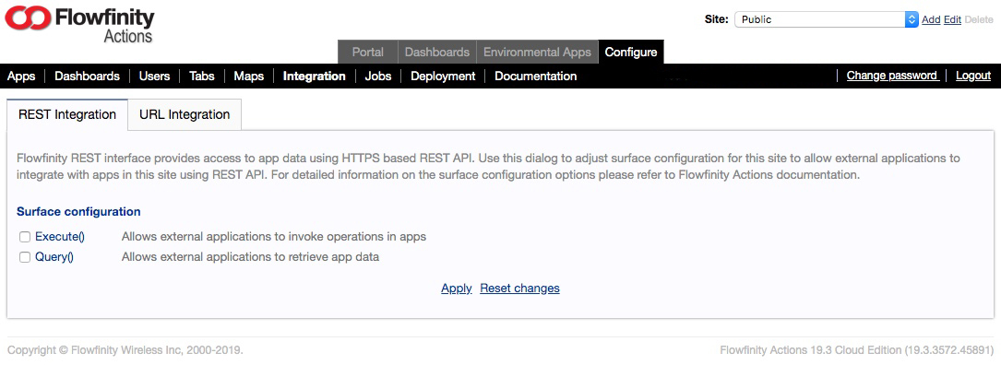Click the Logout link
Screen dimensions: 1001x365
[x=973, y=76]
